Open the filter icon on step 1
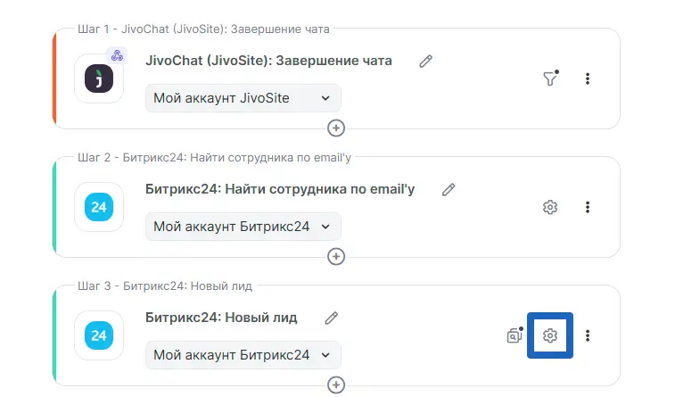The height and width of the screenshot is (397, 675). [550, 79]
